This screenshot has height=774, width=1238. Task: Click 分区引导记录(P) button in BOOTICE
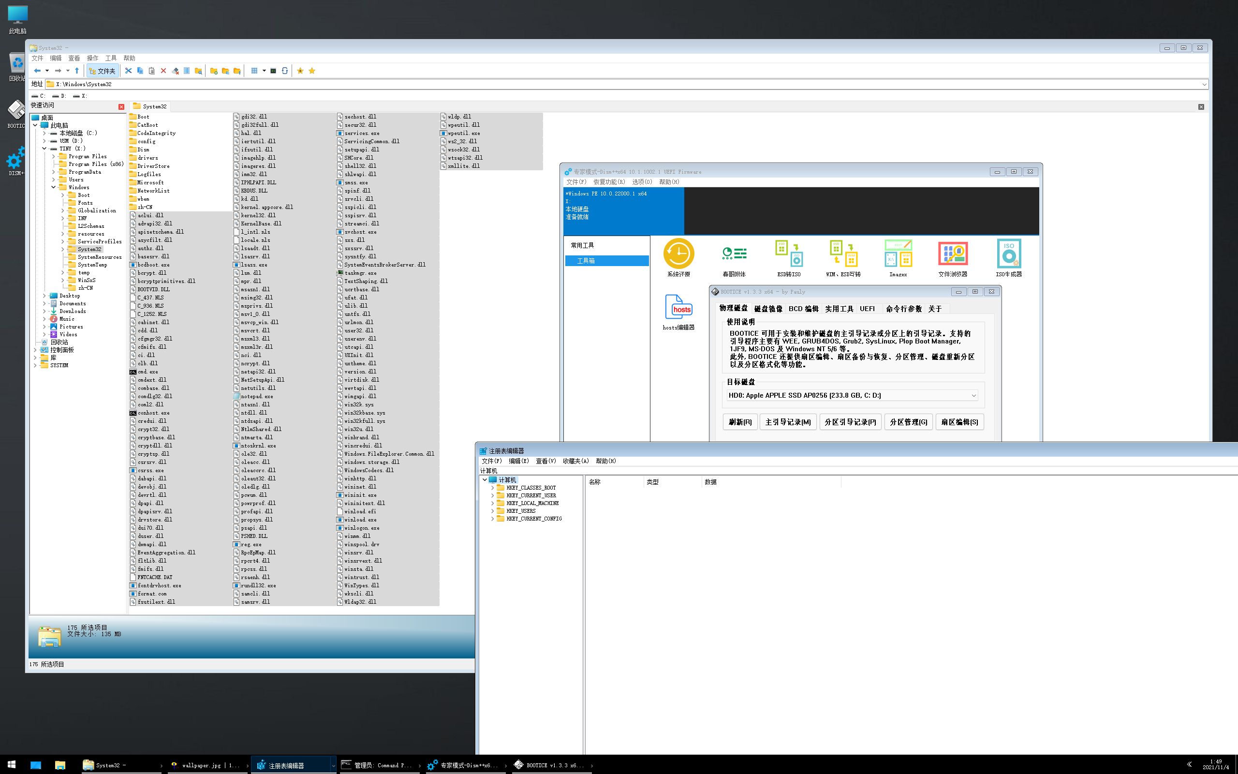coord(850,422)
